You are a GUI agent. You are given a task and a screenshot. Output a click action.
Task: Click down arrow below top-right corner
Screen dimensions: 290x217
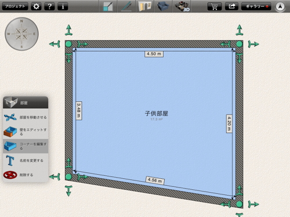click(240, 58)
